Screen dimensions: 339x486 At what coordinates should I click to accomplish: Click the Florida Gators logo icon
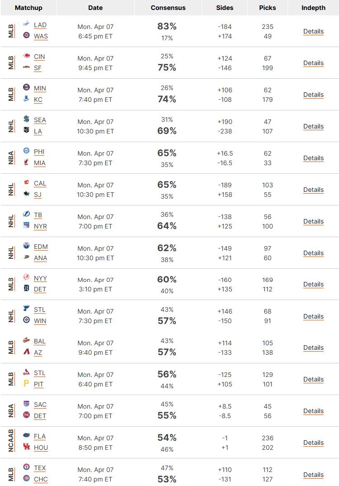point(27,435)
